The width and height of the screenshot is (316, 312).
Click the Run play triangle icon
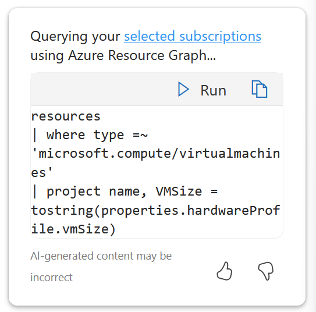pyautogui.click(x=183, y=89)
